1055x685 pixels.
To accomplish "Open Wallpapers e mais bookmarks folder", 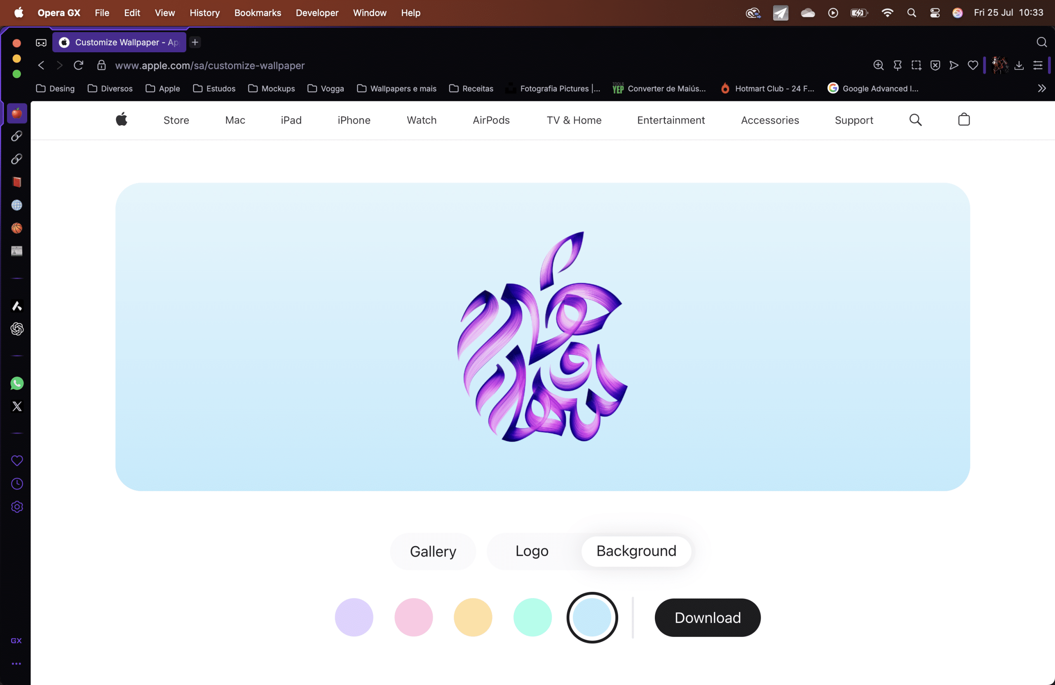I will coord(397,89).
